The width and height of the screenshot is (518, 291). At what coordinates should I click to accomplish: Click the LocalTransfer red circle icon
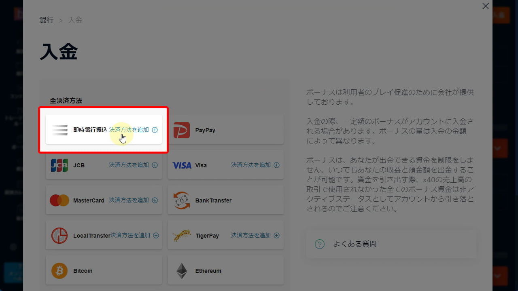tap(59, 236)
